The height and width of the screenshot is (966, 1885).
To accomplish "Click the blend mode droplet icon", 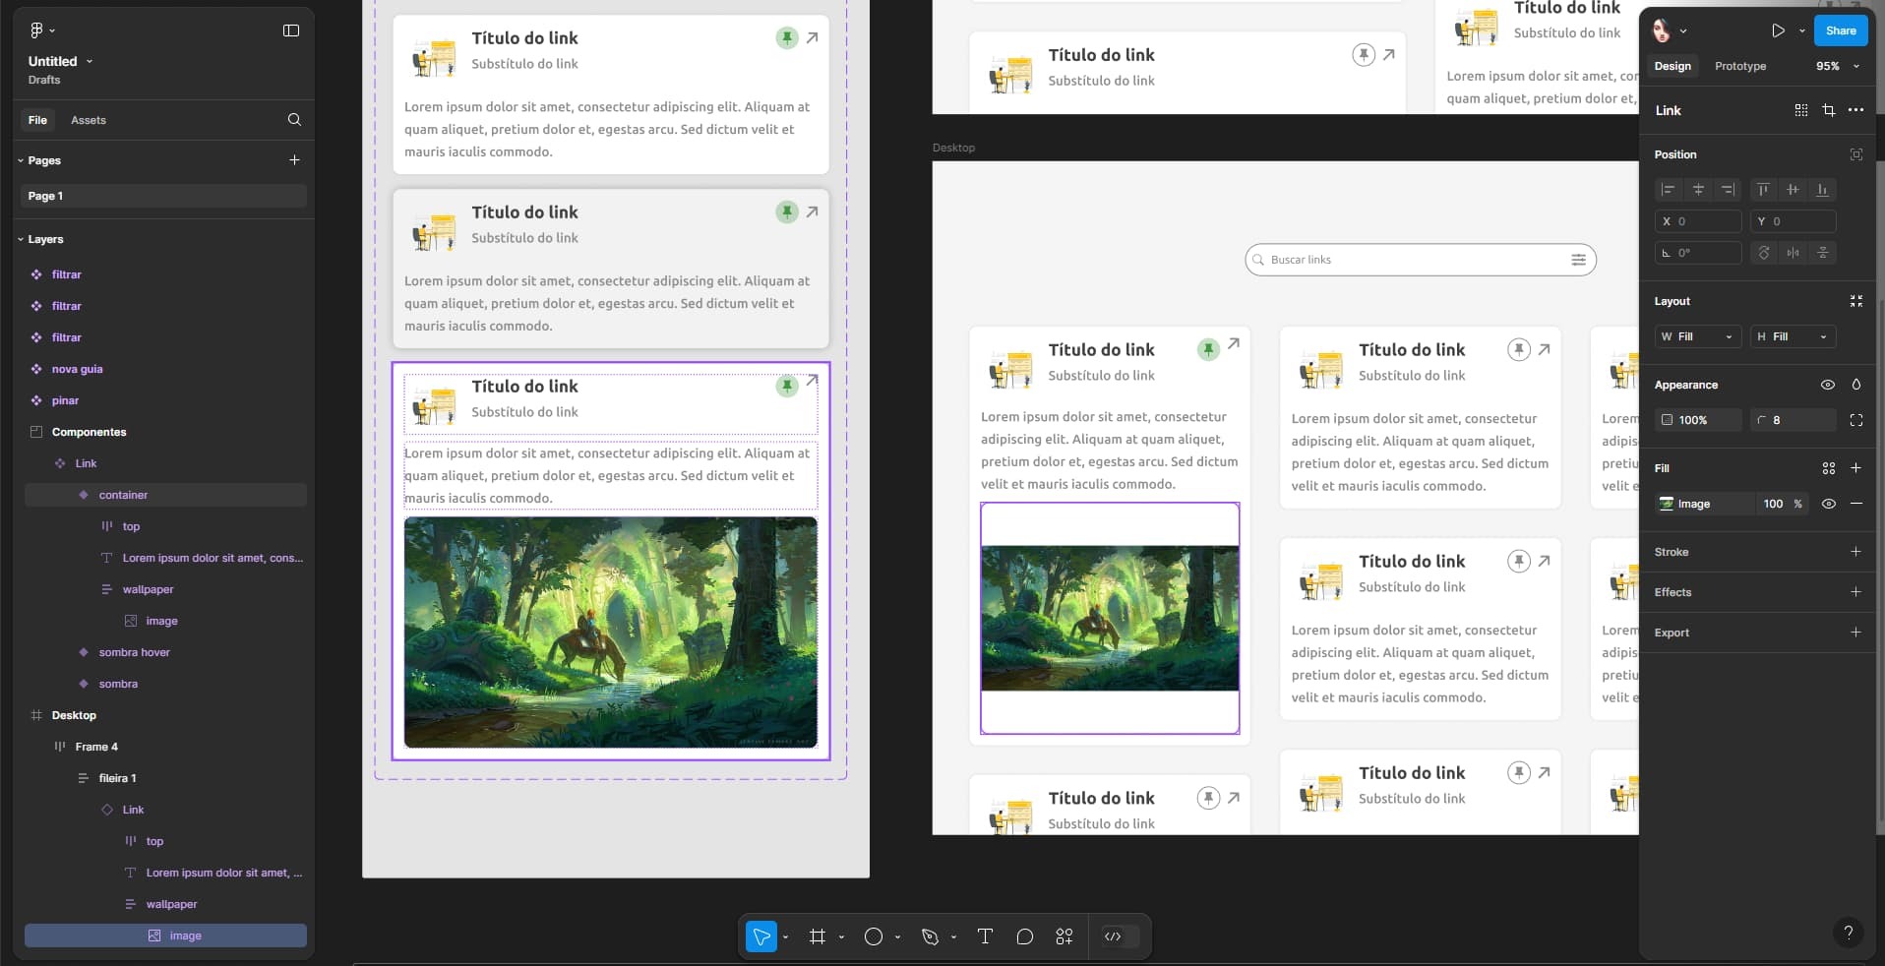I will pos(1855,385).
